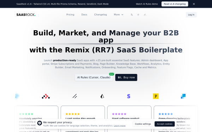Expand the More menu
212x132 pixels.
tap(118, 15)
